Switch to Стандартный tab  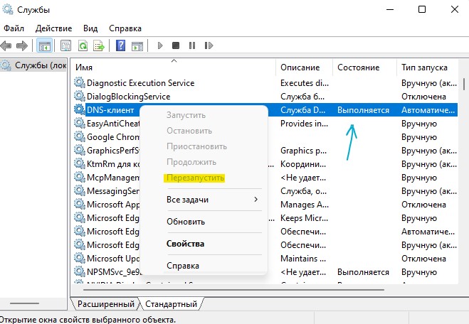[x=171, y=304]
